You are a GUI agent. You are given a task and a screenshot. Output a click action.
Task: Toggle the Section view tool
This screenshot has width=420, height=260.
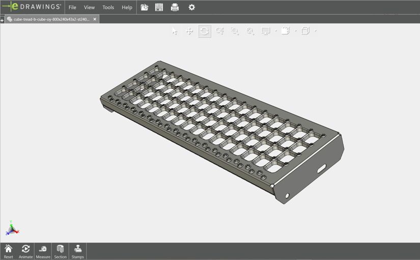coord(60,251)
